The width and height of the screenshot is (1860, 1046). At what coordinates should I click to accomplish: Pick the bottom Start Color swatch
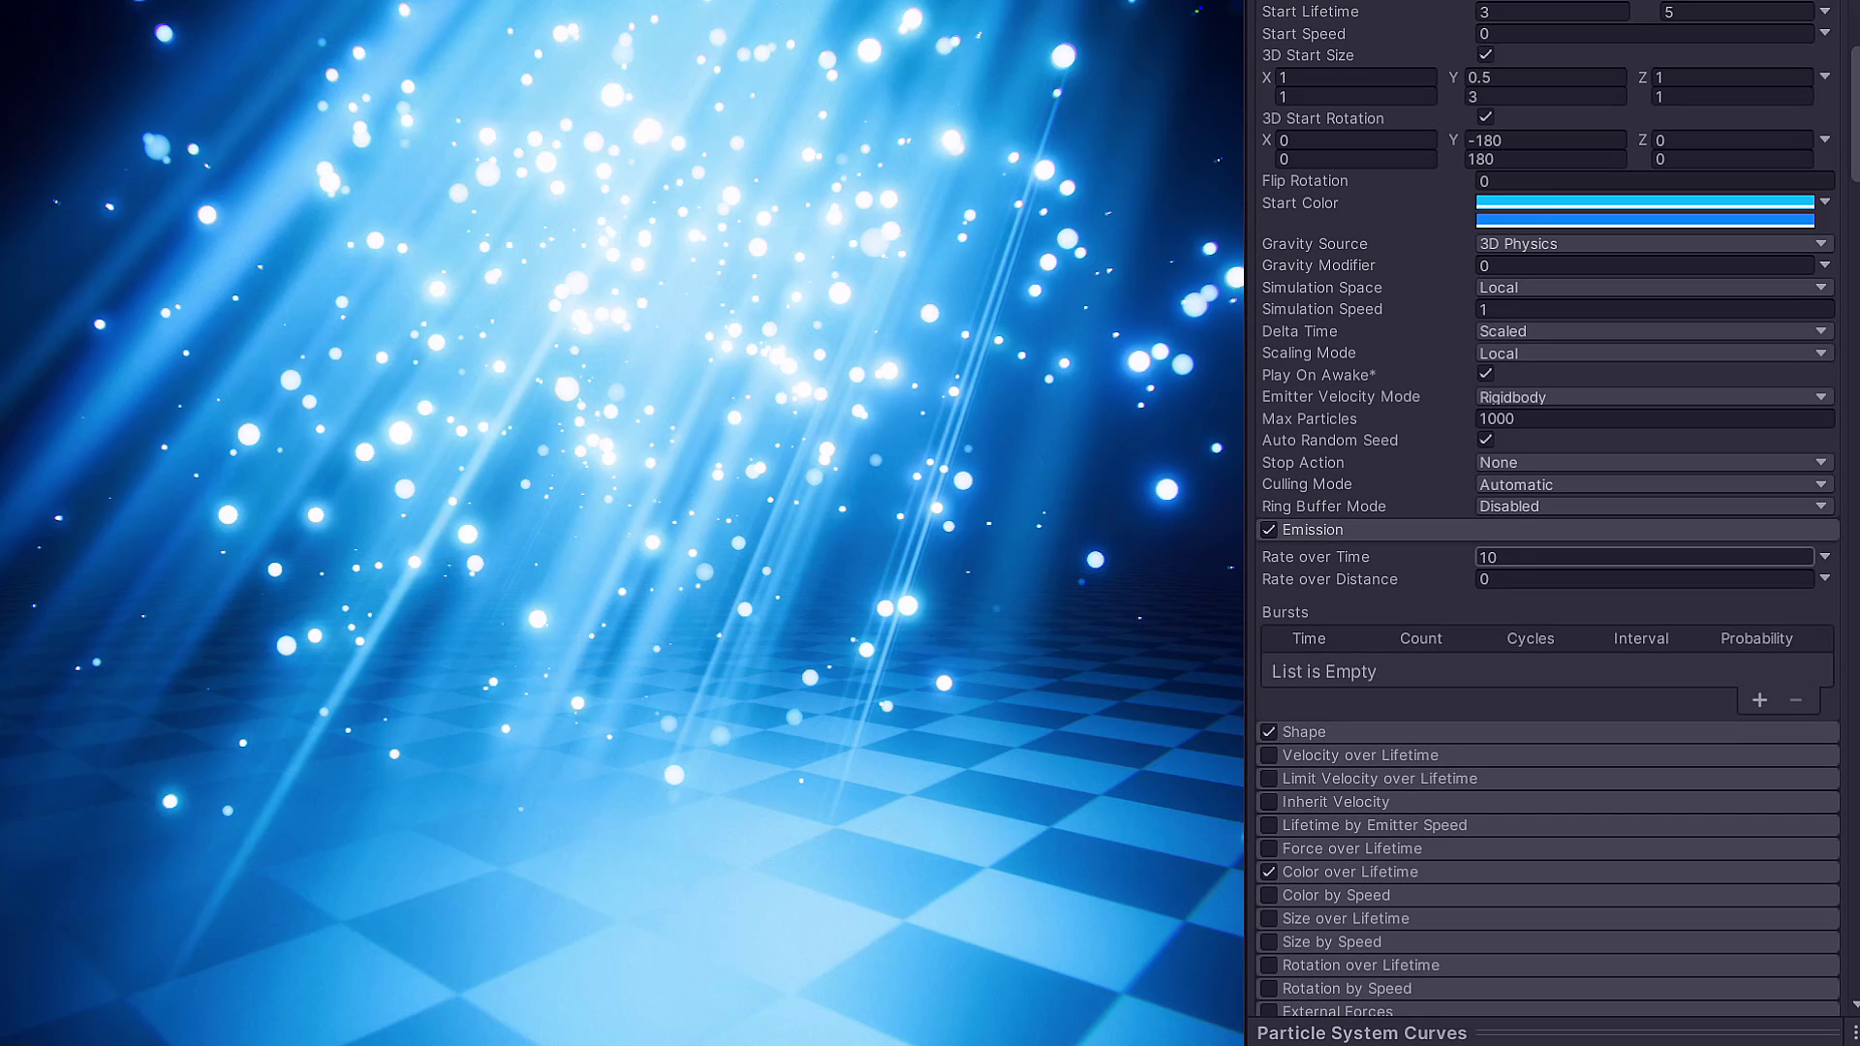(x=1645, y=220)
